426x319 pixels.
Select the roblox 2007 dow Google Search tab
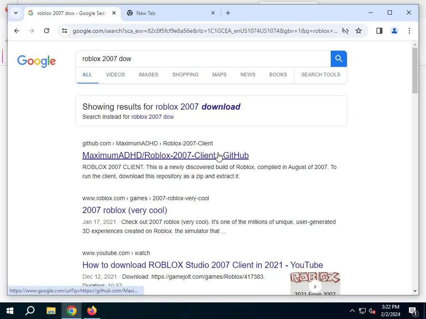pyautogui.click(x=72, y=13)
